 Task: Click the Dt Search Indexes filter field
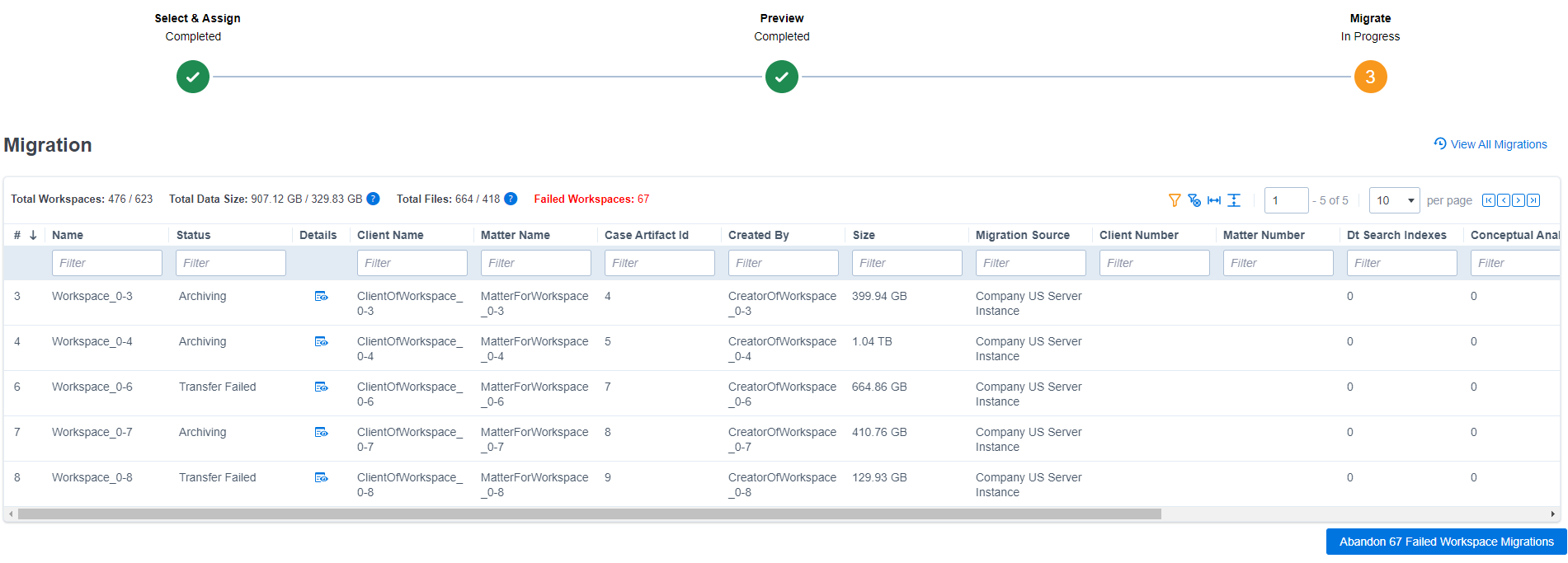tap(1402, 263)
